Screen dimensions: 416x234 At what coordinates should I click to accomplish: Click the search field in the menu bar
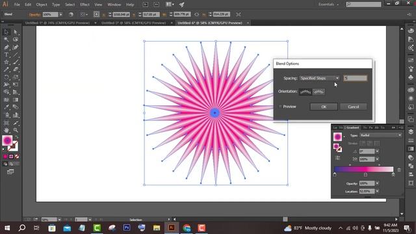[363, 5]
